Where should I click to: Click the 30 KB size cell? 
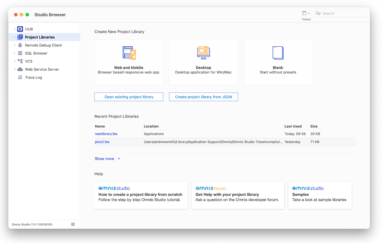[315, 134]
